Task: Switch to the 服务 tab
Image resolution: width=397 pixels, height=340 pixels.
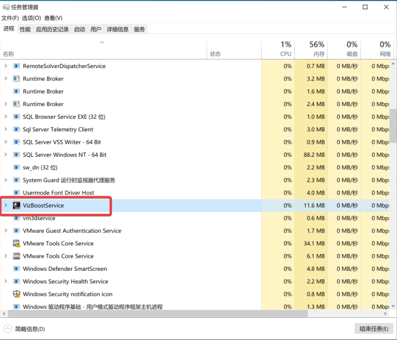Action: coord(139,29)
